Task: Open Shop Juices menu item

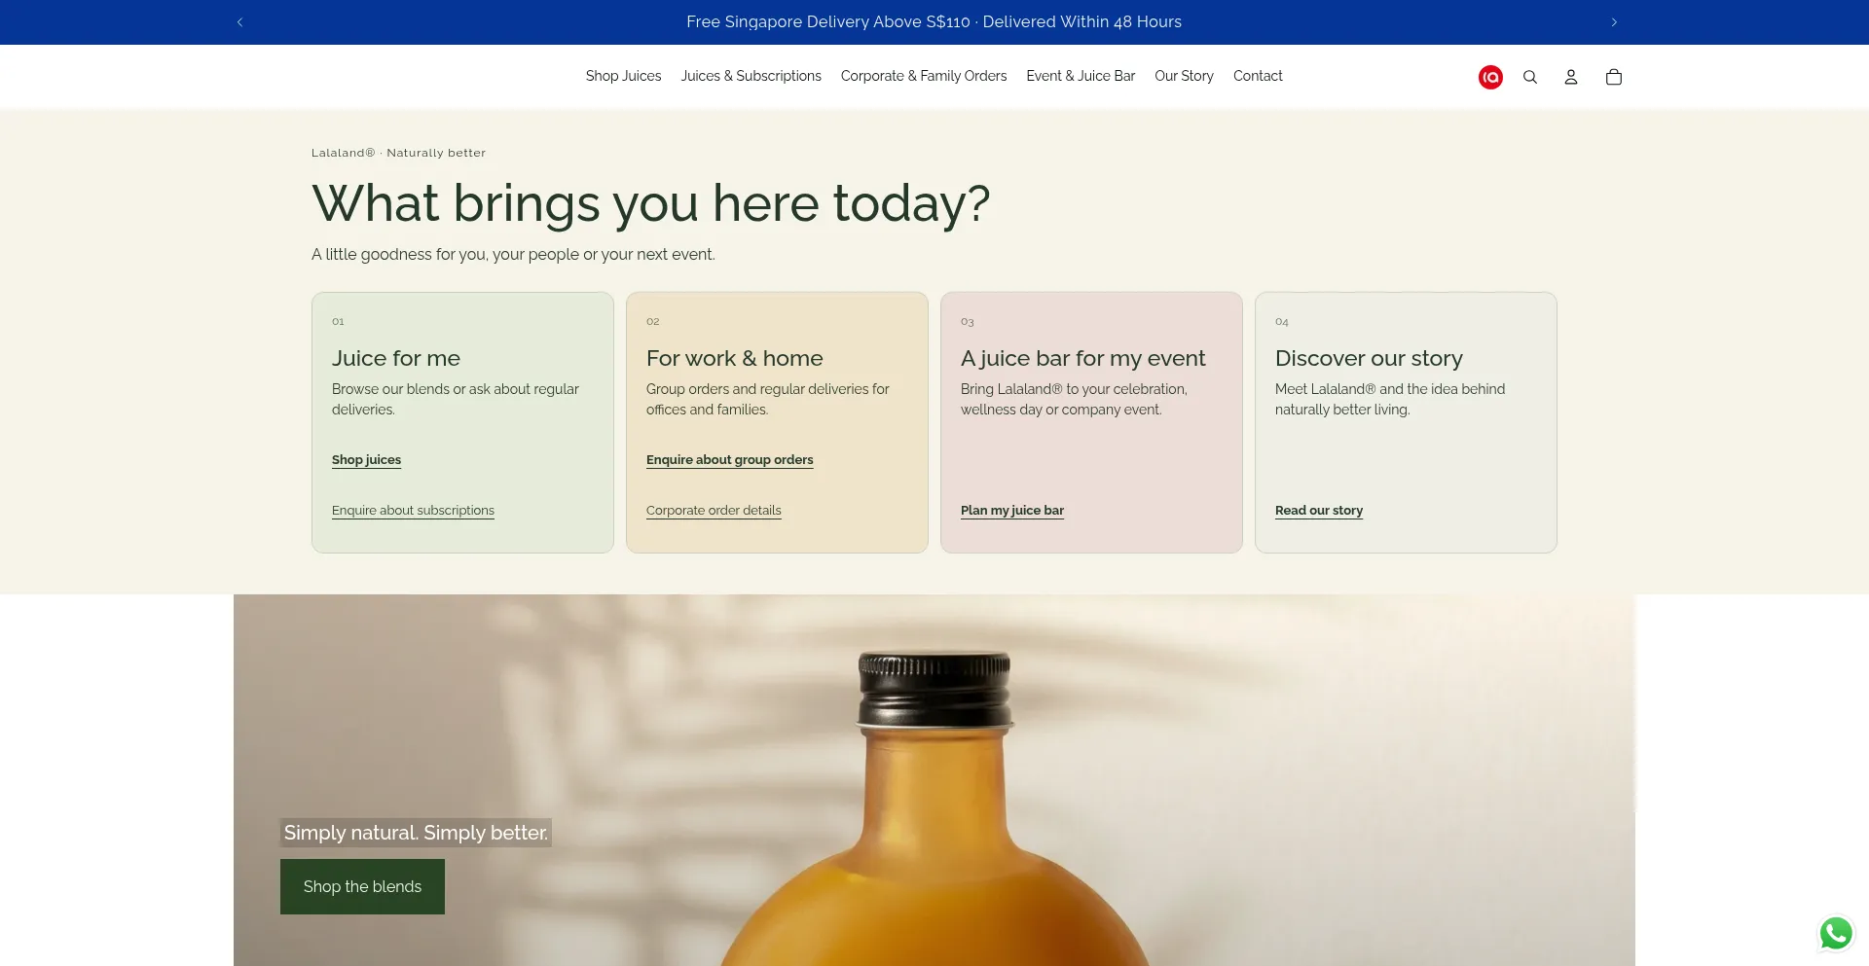Action: pos(623,76)
